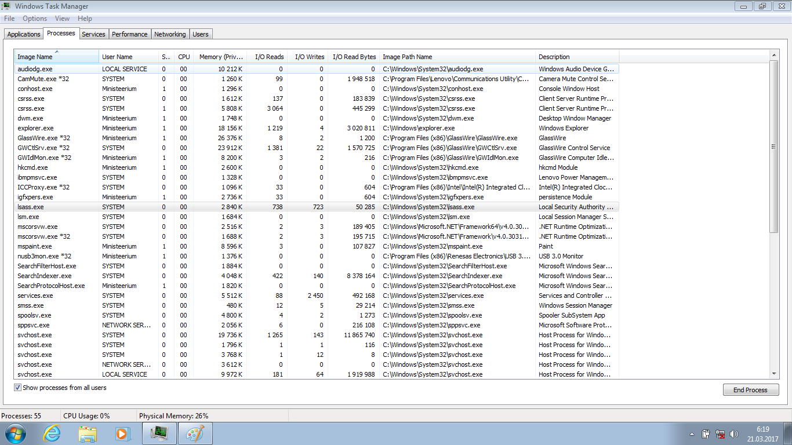
Task: Open the Options menu
Action: pyautogui.click(x=35, y=19)
